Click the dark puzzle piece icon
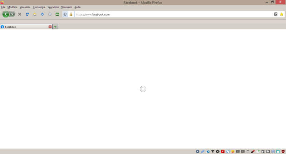 point(268,152)
